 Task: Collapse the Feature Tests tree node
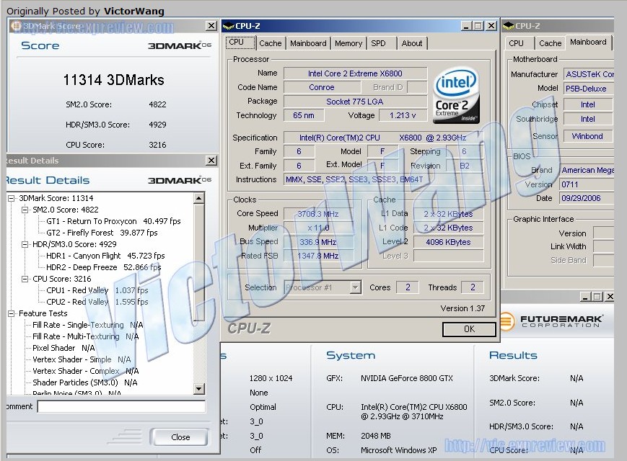(12, 314)
